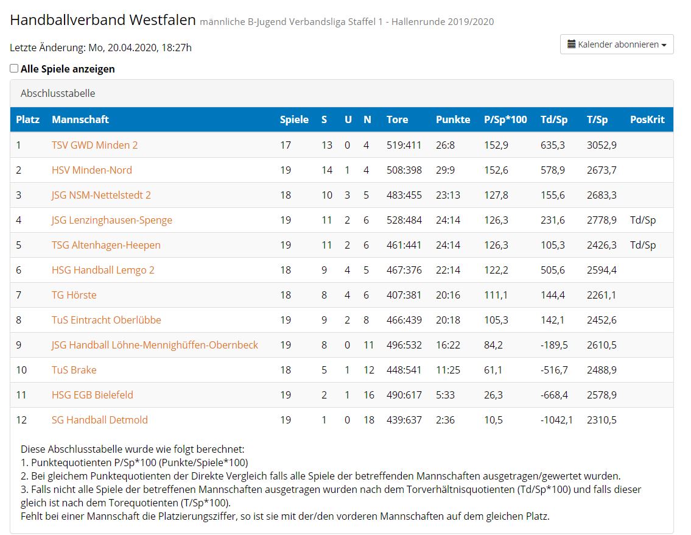The image size is (691, 535).
Task: Select points value 20:16
Action: (x=447, y=295)
